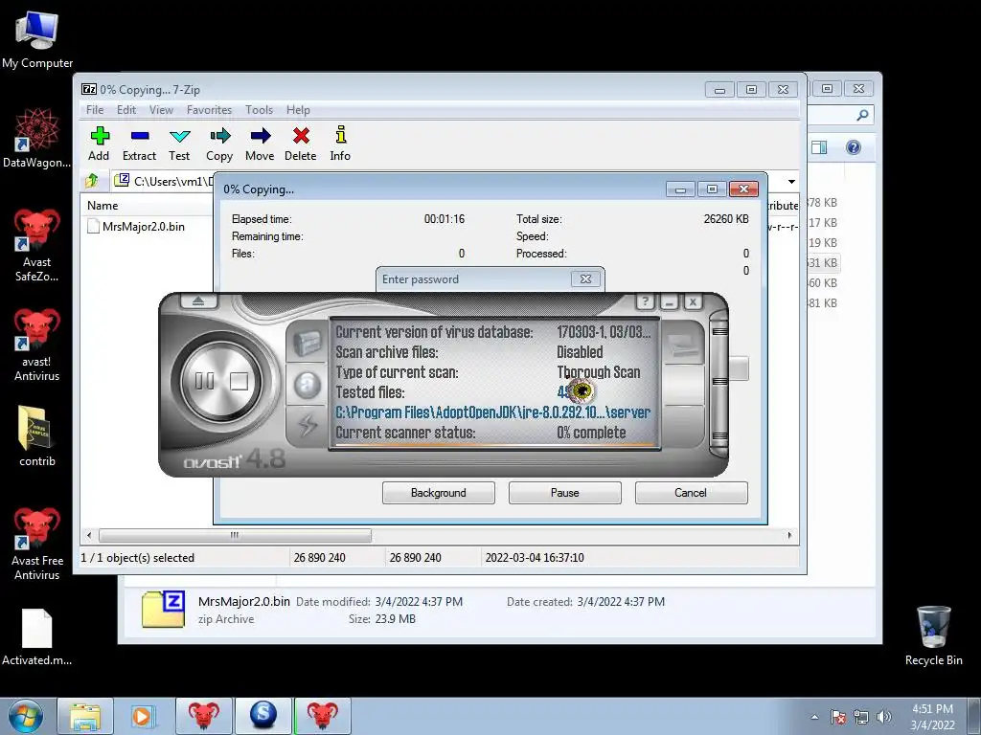Close the Enter password dialog
Viewport: 981px width, 735px height.
(585, 278)
